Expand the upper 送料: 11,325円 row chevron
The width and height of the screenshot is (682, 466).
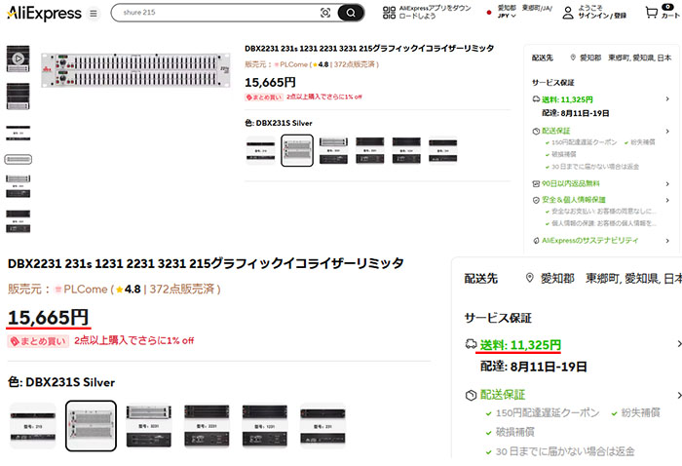click(667, 99)
